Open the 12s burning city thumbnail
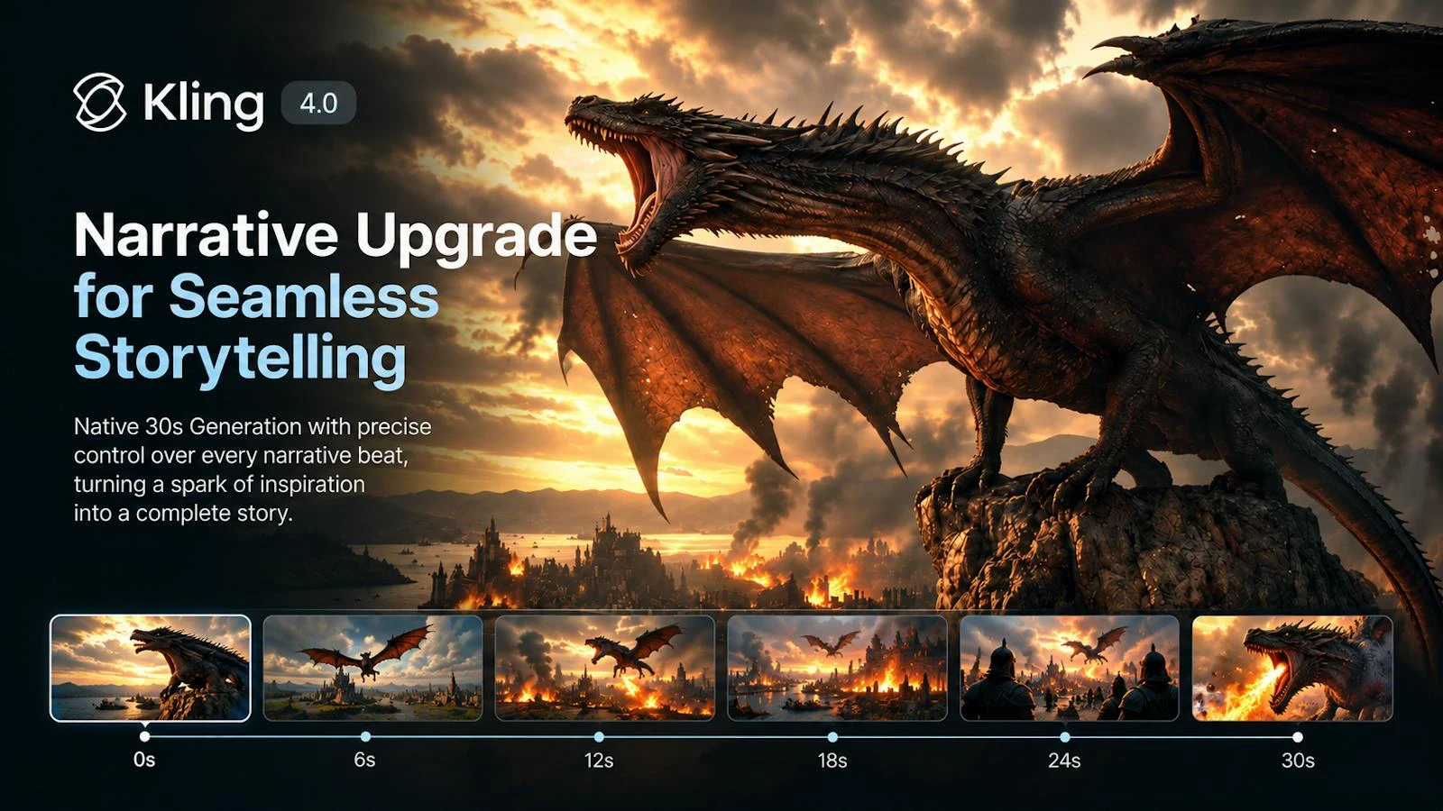1443x811 pixels. click(x=604, y=668)
